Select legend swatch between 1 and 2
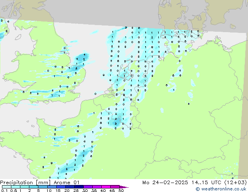 [25, 187]
